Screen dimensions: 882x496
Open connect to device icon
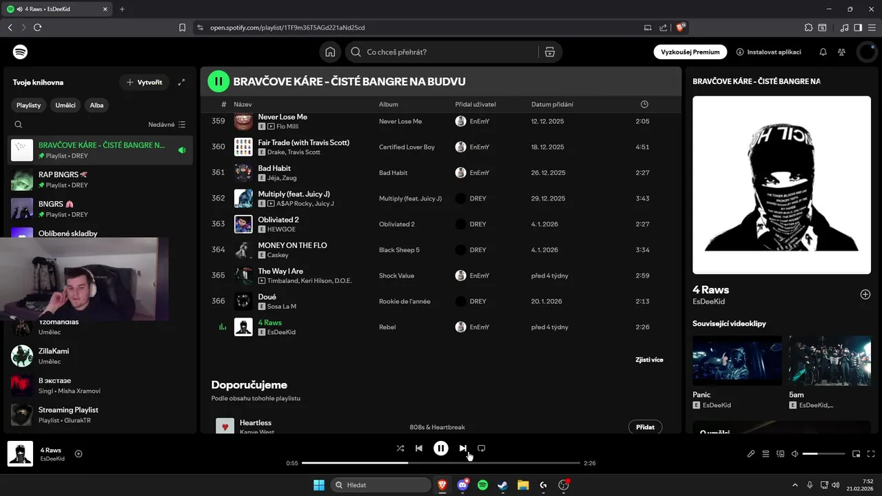781,454
